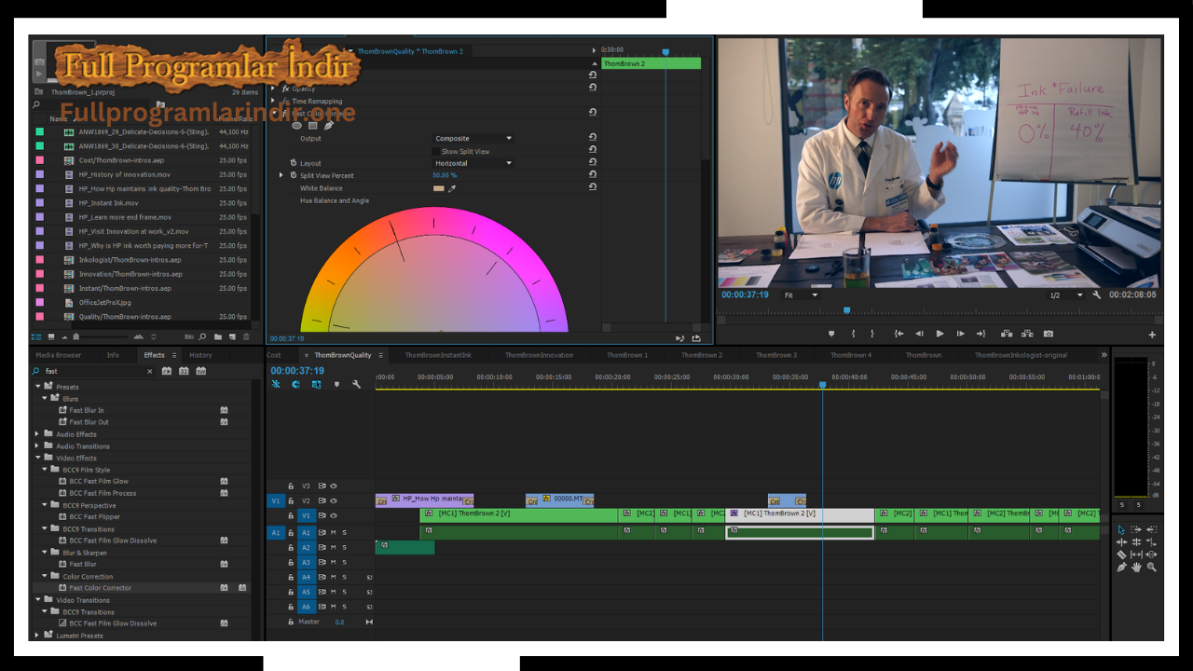1193x671 pixels.
Task: Add marker in Program Monitor
Action: point(831,334)
